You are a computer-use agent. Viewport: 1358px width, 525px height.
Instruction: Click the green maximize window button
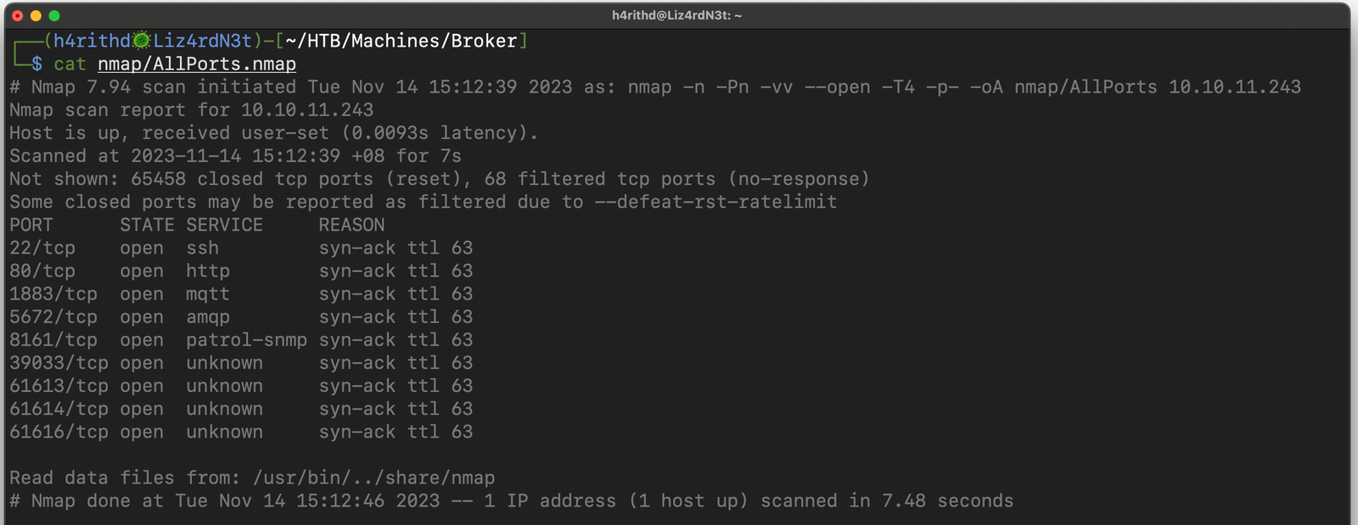[54, 16]
